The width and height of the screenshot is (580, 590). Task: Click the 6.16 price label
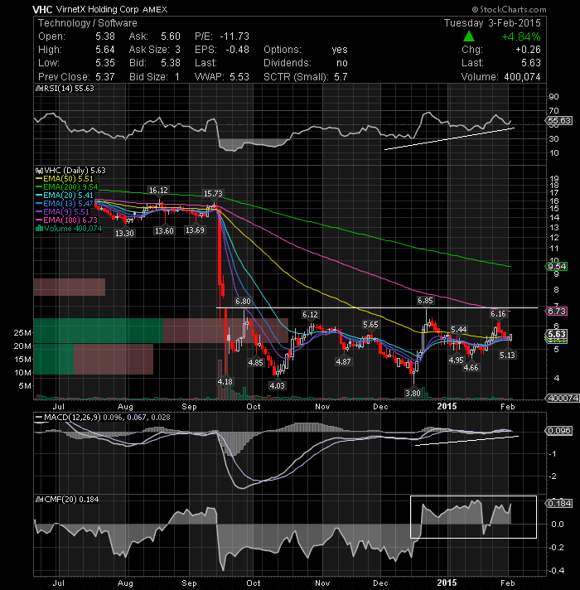[x=498, y=314]
